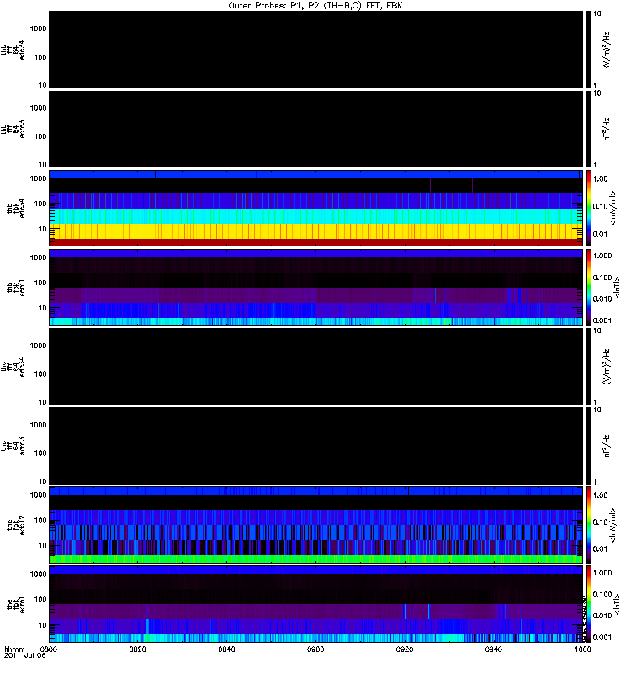
Task: Click the thc fbk edc12 spectrogram panel
Action: click(x=315, y=524)
